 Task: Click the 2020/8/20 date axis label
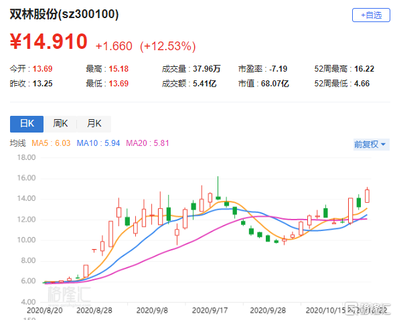[45, 311]
